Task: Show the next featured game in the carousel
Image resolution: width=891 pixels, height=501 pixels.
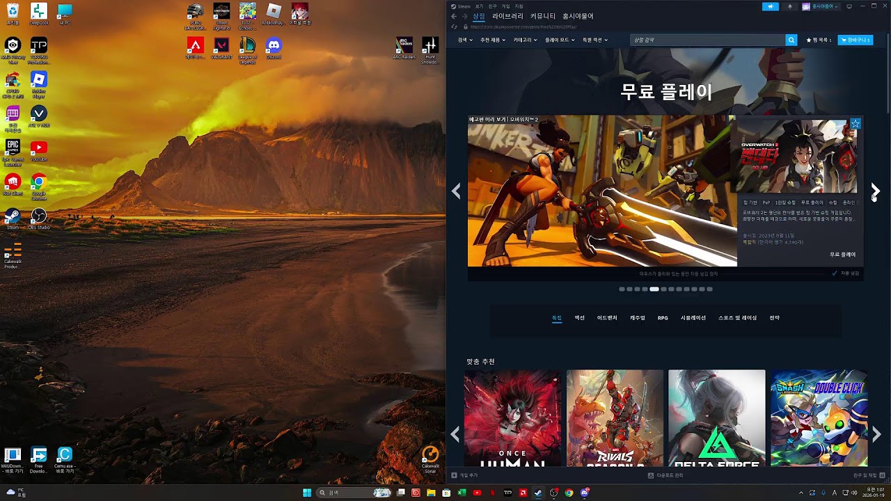Action: 875,191
